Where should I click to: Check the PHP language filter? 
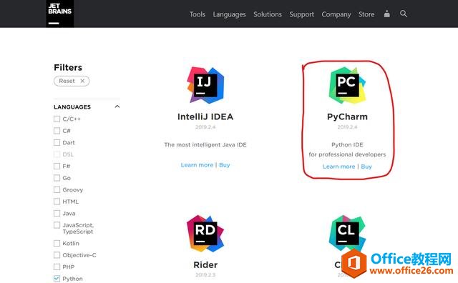[x=57, y=267]
